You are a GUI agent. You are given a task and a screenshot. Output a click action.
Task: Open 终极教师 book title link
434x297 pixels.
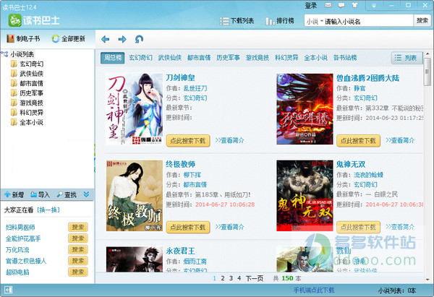pyautogui.click(x=180, y=164)
